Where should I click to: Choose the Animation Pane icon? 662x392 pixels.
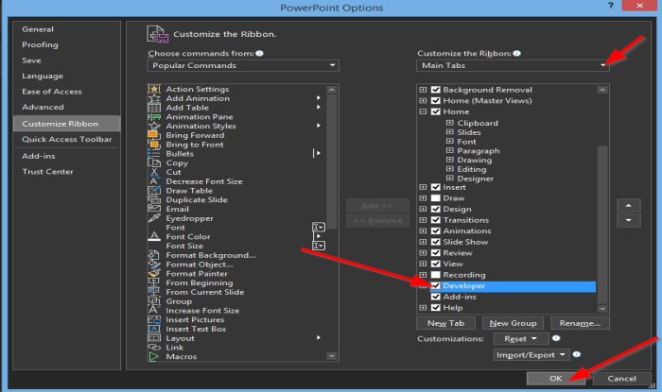click(x=154, y=117)
